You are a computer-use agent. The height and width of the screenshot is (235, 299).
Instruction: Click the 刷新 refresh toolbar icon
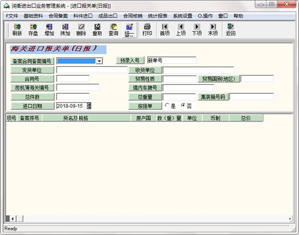tap(17, 30)
